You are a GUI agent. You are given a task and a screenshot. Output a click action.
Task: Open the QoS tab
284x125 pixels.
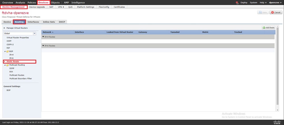point(71,7)
